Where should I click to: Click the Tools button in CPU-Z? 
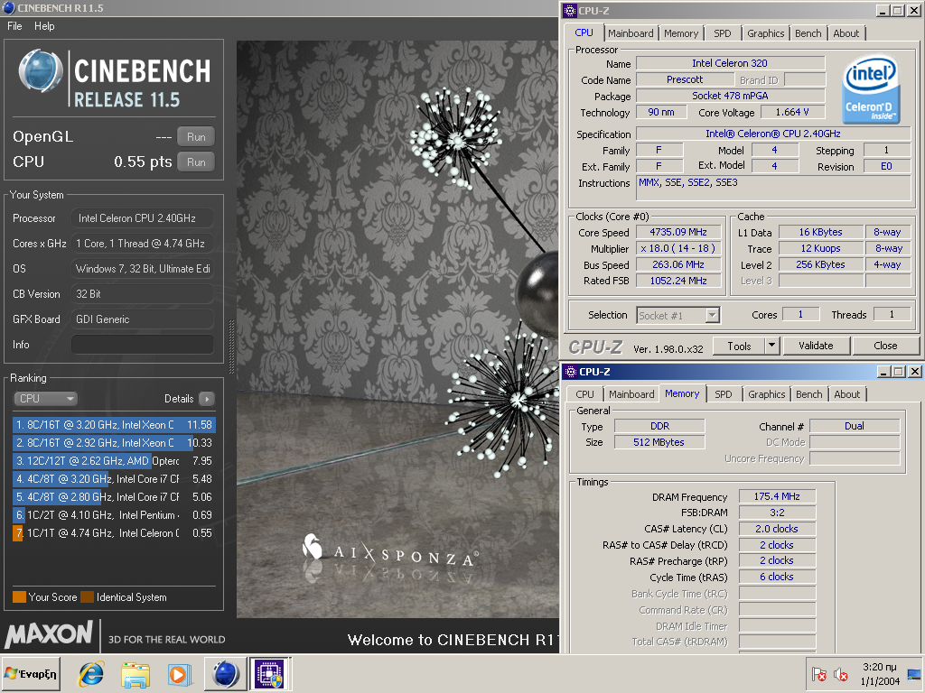739,346
